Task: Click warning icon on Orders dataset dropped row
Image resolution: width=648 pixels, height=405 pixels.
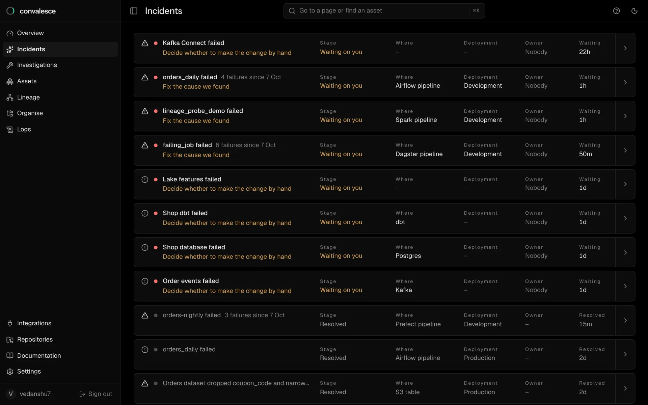Action: [145, 383]
